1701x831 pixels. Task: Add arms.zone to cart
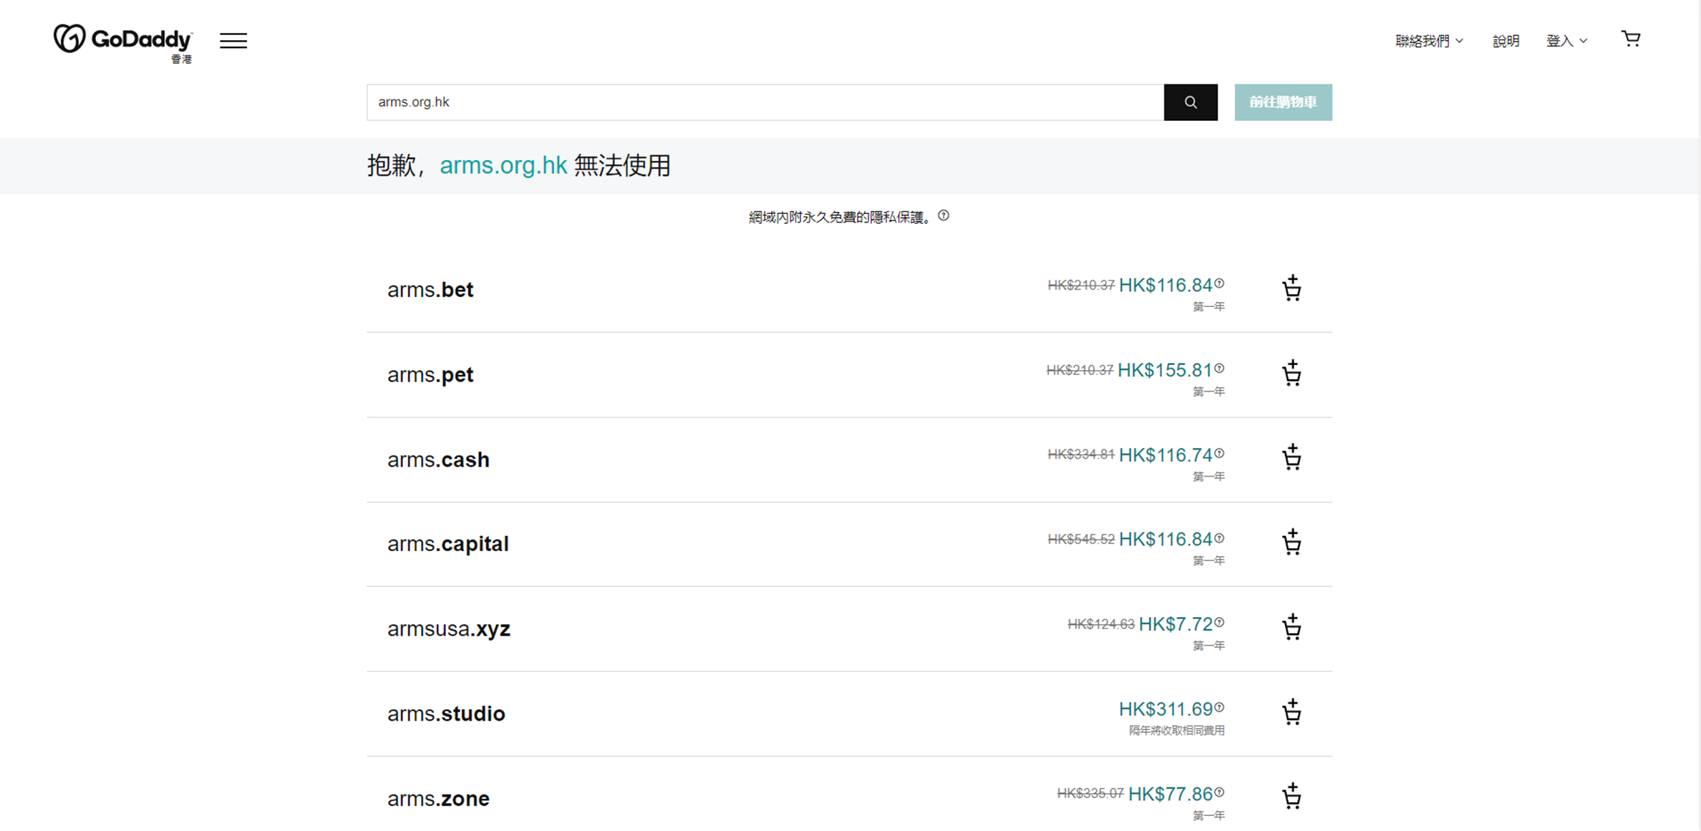[1291, 797]
